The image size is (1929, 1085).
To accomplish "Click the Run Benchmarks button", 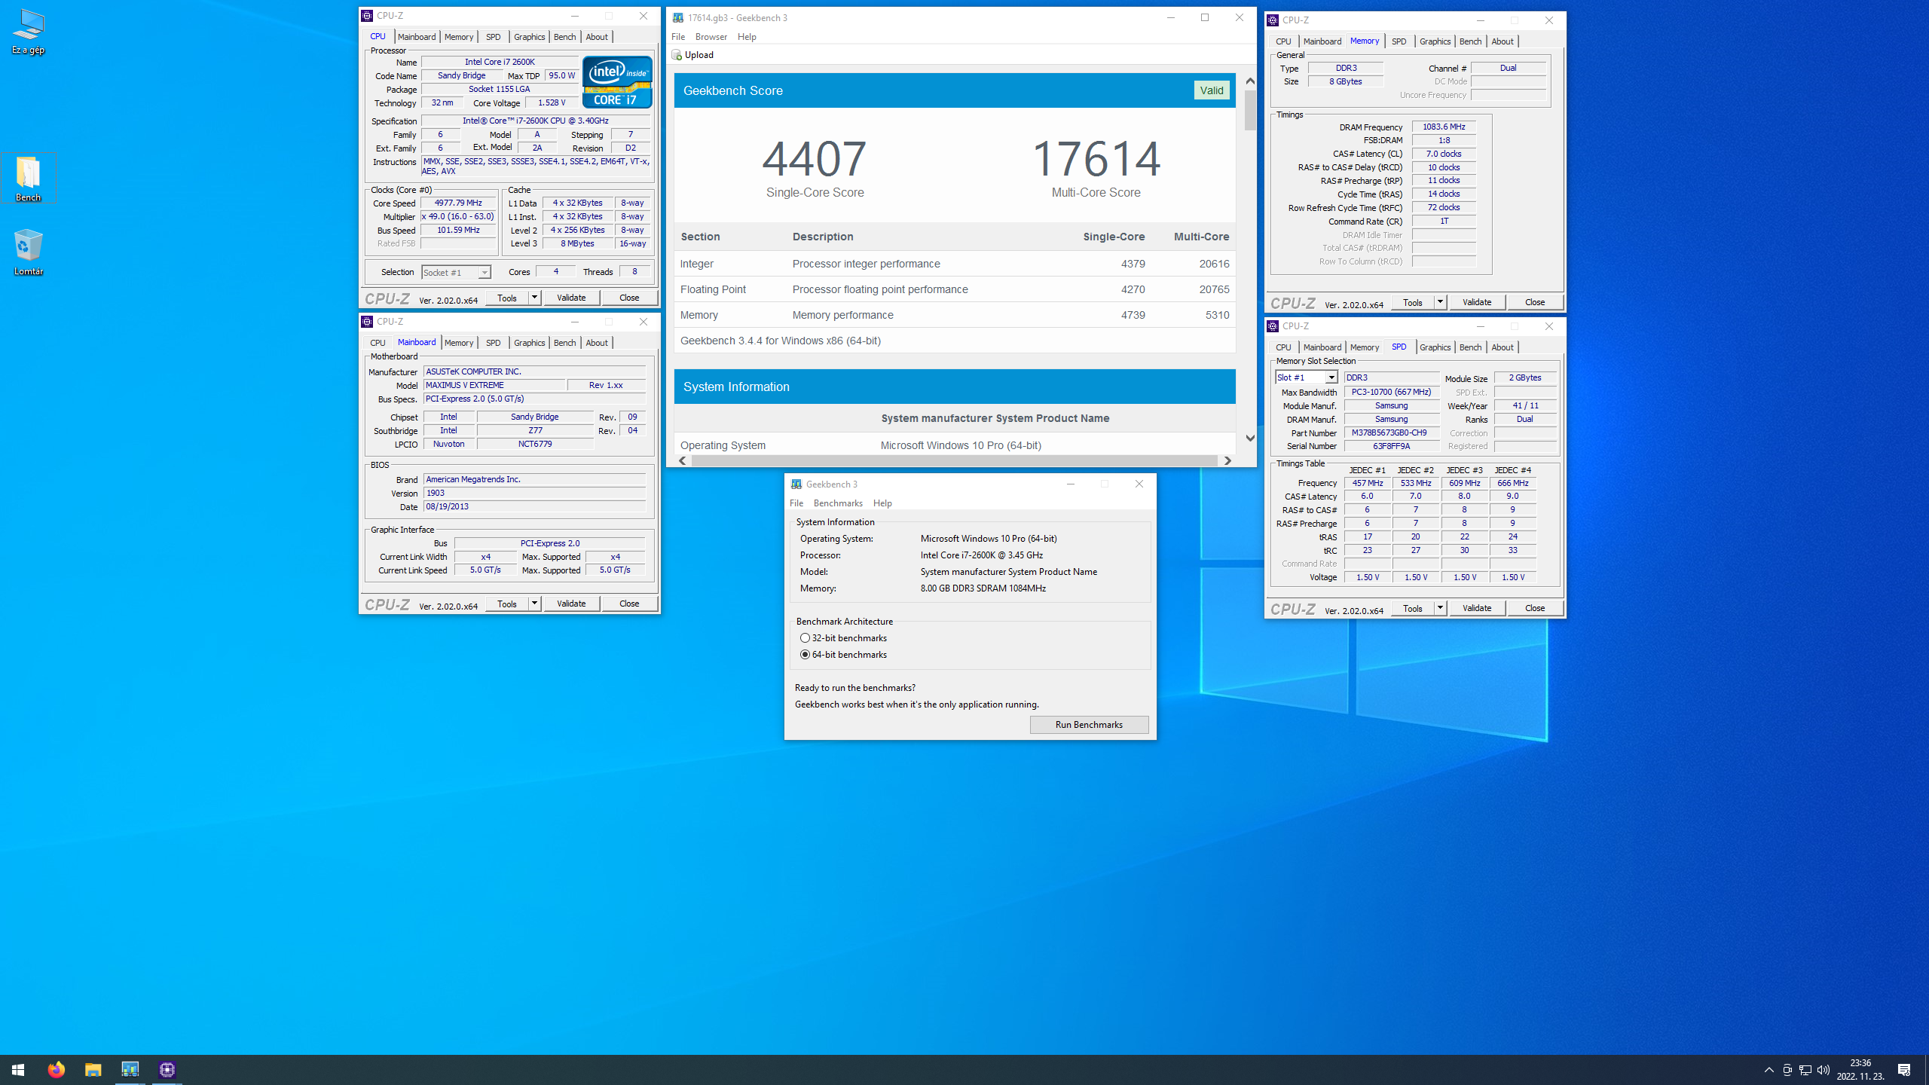I will [1089, 725].
